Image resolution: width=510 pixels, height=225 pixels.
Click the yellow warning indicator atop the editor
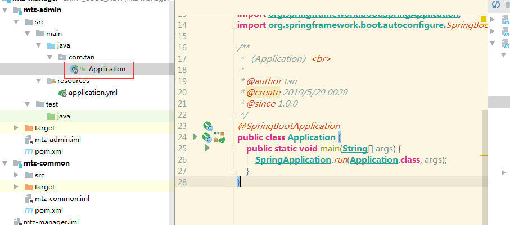click(483, 20)
